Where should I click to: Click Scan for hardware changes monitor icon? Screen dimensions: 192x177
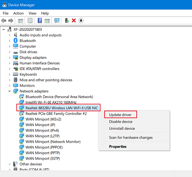click(x=57, y=21)
